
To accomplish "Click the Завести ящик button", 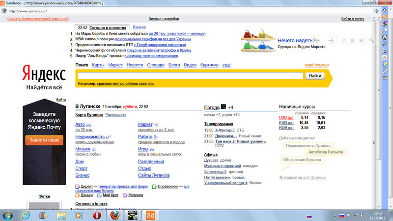I will point(44,140).
